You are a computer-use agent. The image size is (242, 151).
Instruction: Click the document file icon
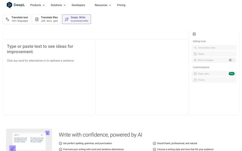tap(37, 19)
